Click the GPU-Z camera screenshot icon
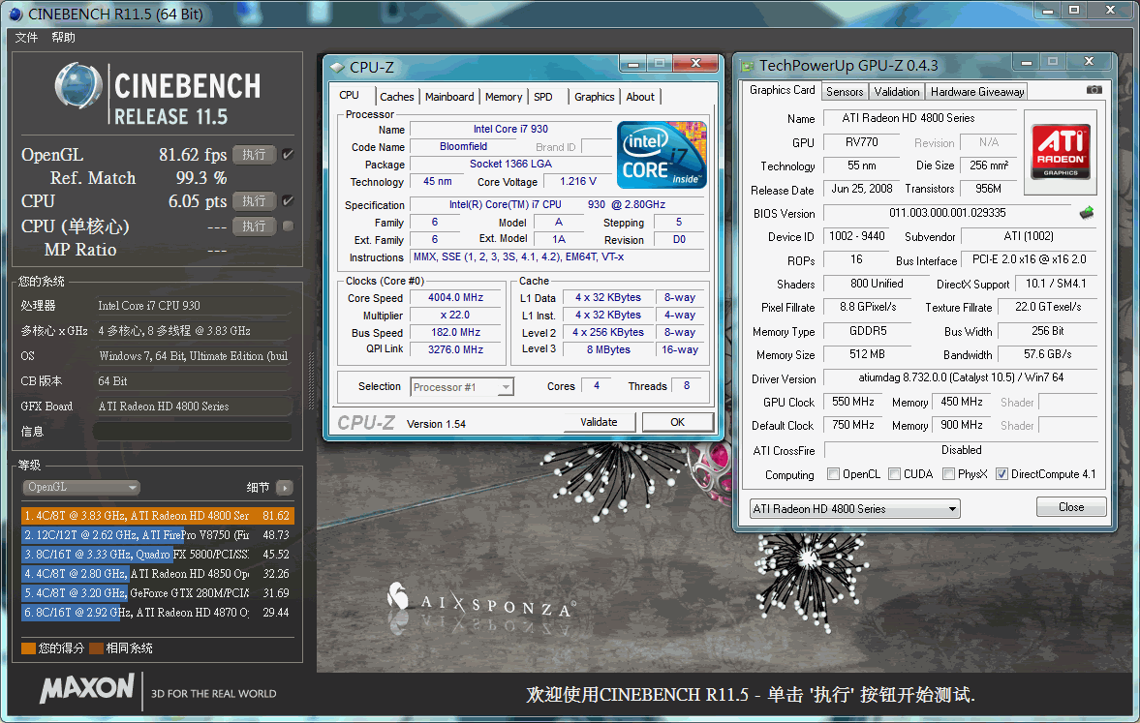 coord(1094,90)
